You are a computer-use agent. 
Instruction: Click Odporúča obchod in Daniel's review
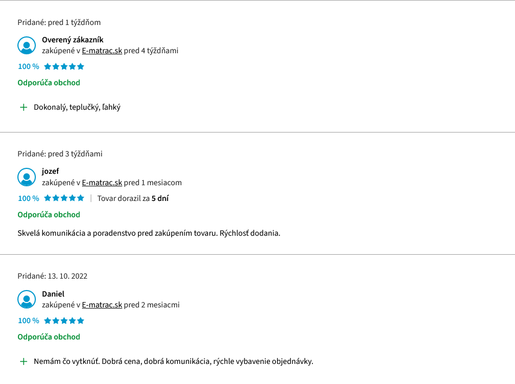coord(49,337)
